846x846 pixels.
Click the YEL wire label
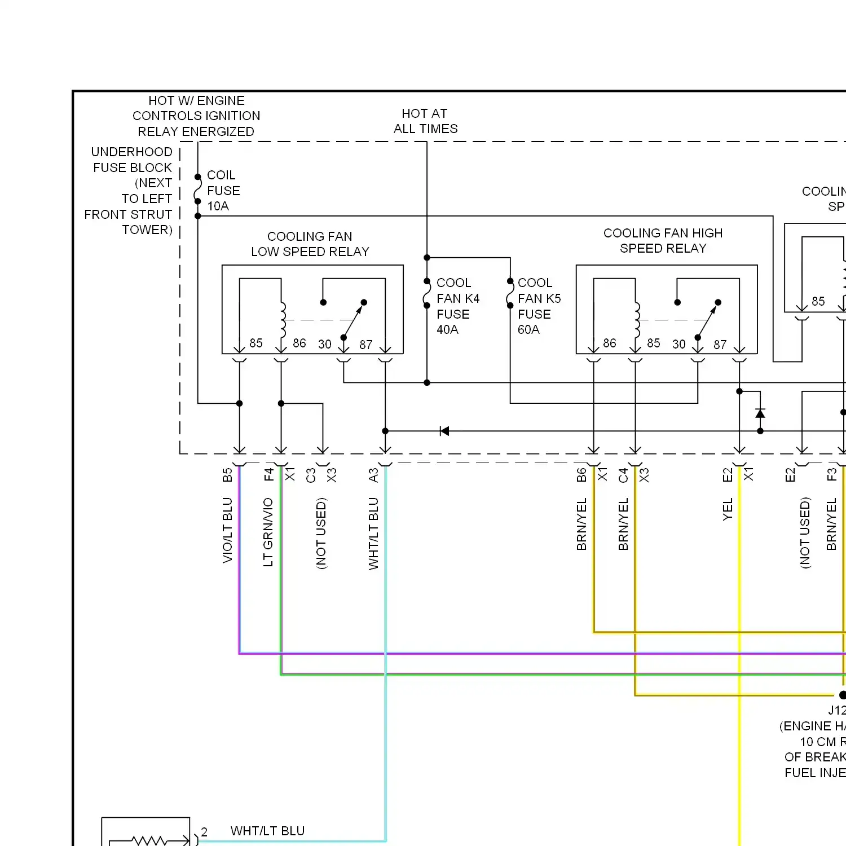point(728,509)
